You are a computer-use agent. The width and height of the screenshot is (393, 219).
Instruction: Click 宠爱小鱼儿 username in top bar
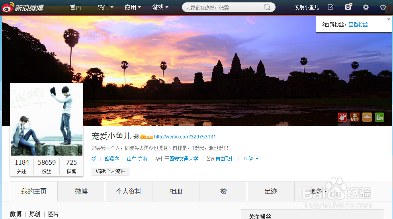click(x=307, y=7)
